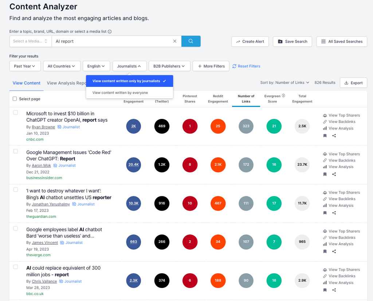
Task: Switch to the View Content tab
Action: pyautogui.click(x=26, y=83)
